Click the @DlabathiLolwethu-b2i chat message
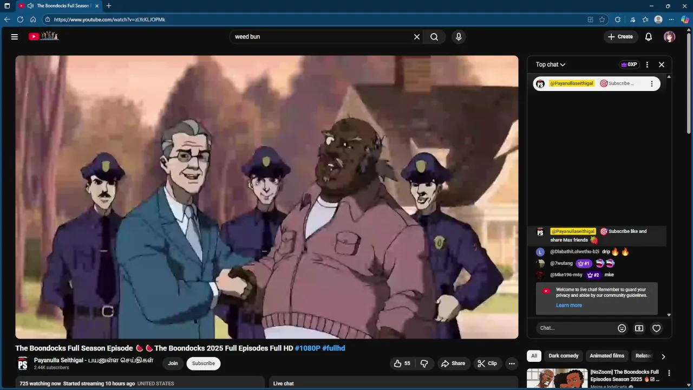This screenshot has height=390, width=693. (x=597, y=252)
